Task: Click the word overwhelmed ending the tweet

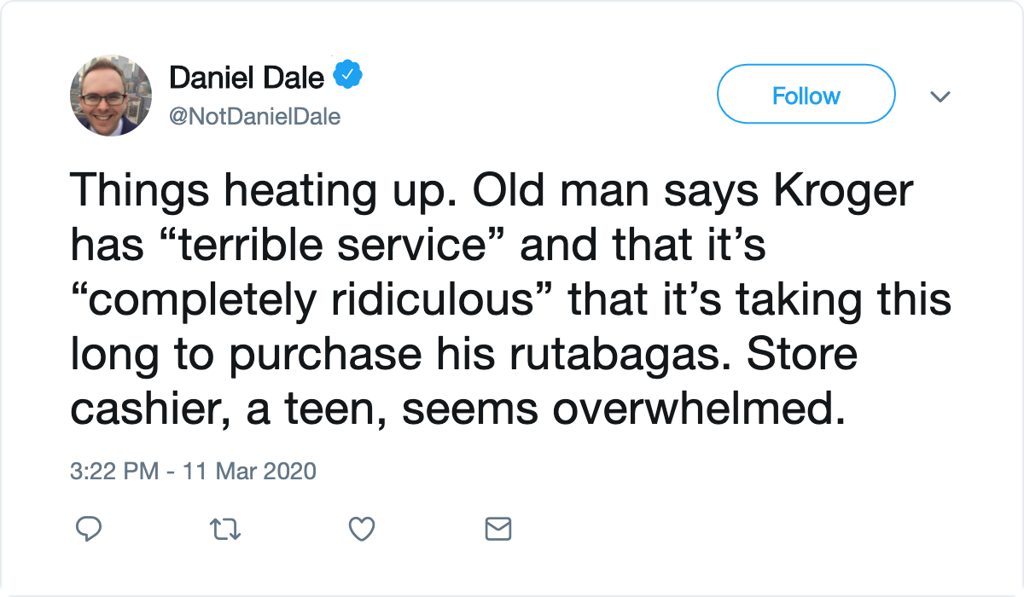Action: point(692,410)
